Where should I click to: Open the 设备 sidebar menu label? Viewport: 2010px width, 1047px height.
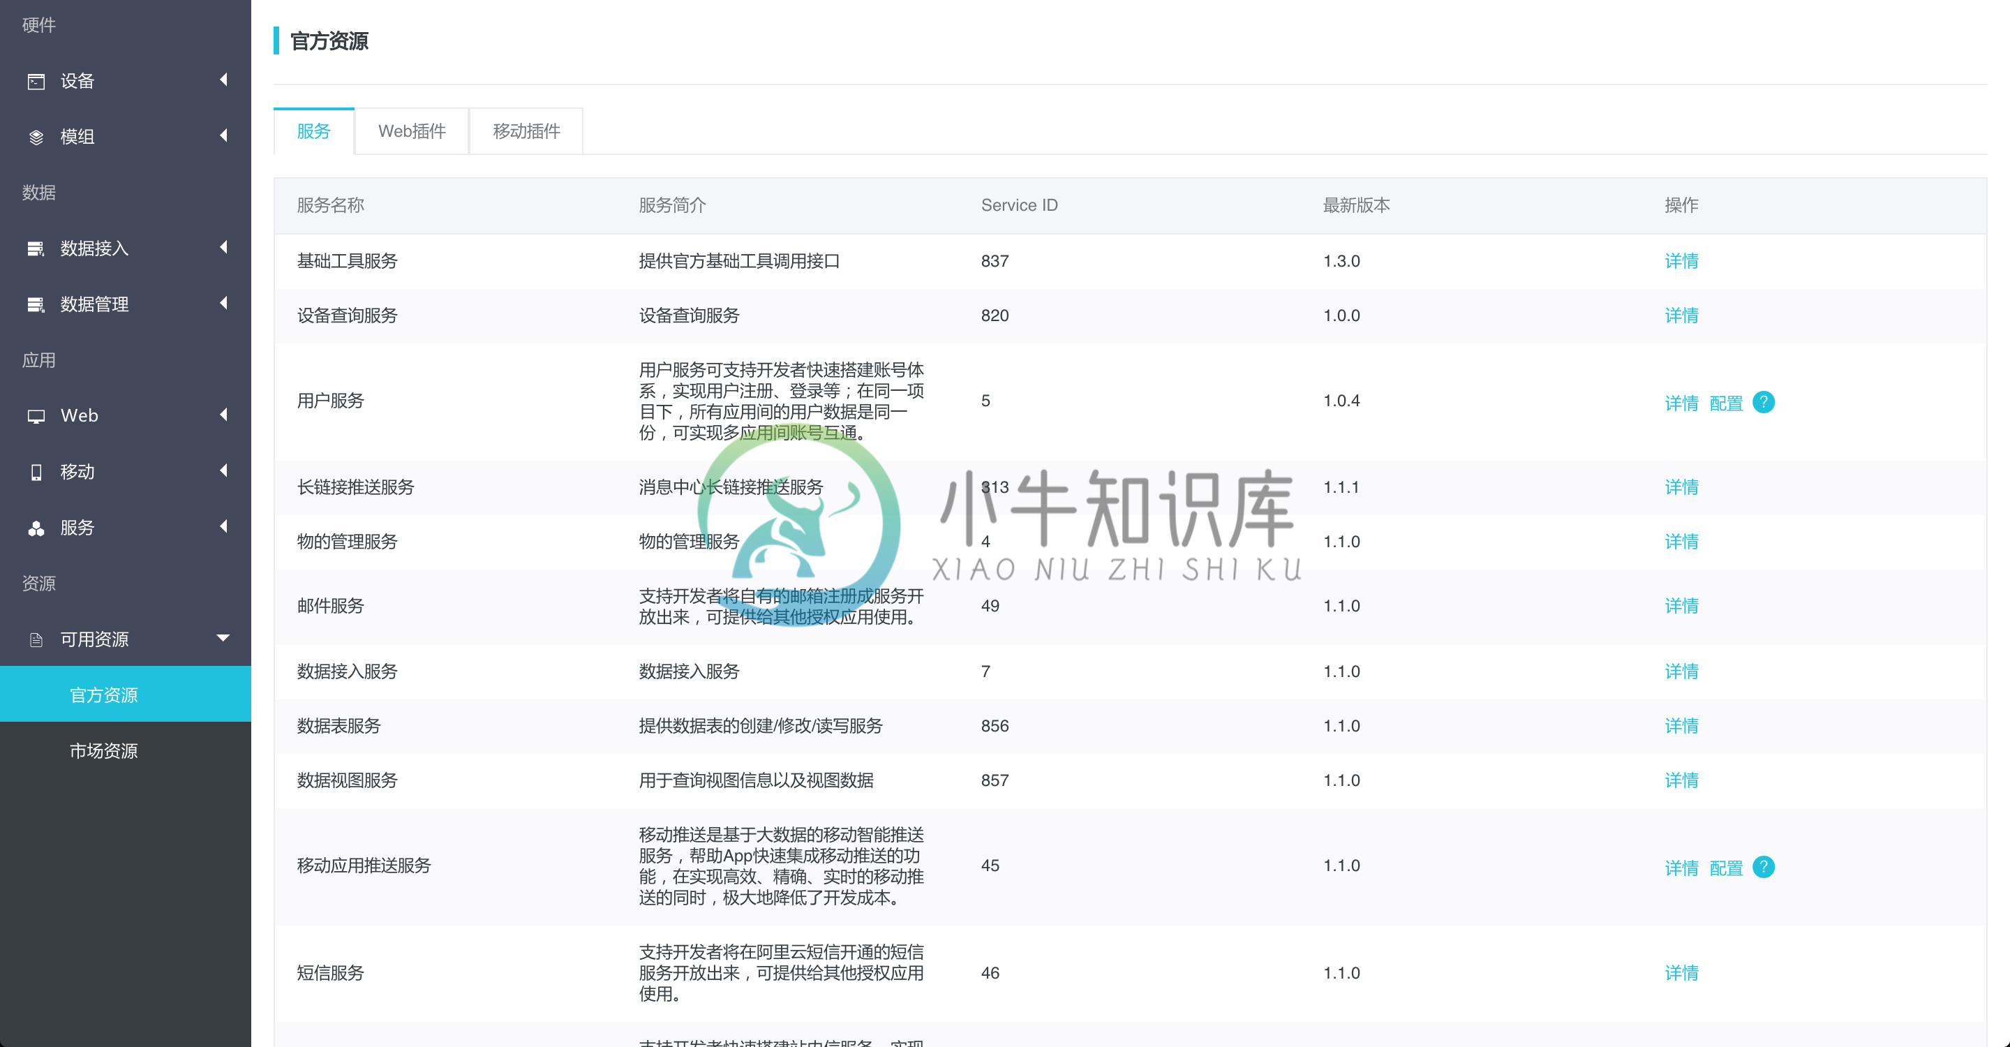pos(77,81)
